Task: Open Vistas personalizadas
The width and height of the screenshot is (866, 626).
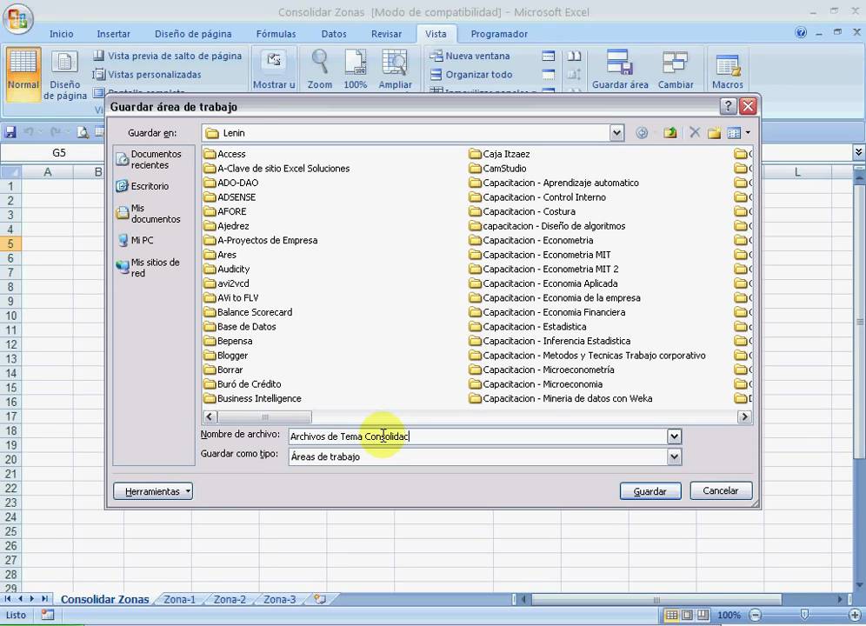Action: click(147, 74)
